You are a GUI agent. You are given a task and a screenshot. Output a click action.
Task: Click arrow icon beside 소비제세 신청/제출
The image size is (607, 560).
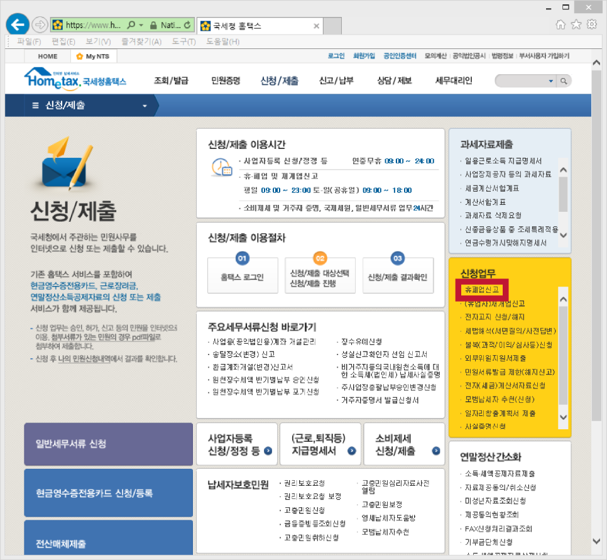[436, 451]
